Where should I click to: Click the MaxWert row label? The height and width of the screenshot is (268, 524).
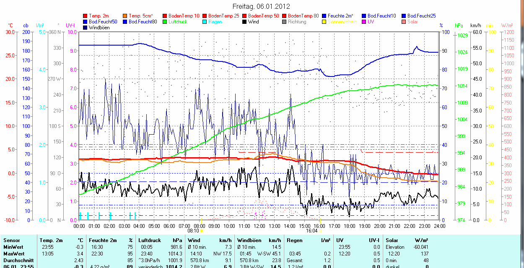click(13, 254)
